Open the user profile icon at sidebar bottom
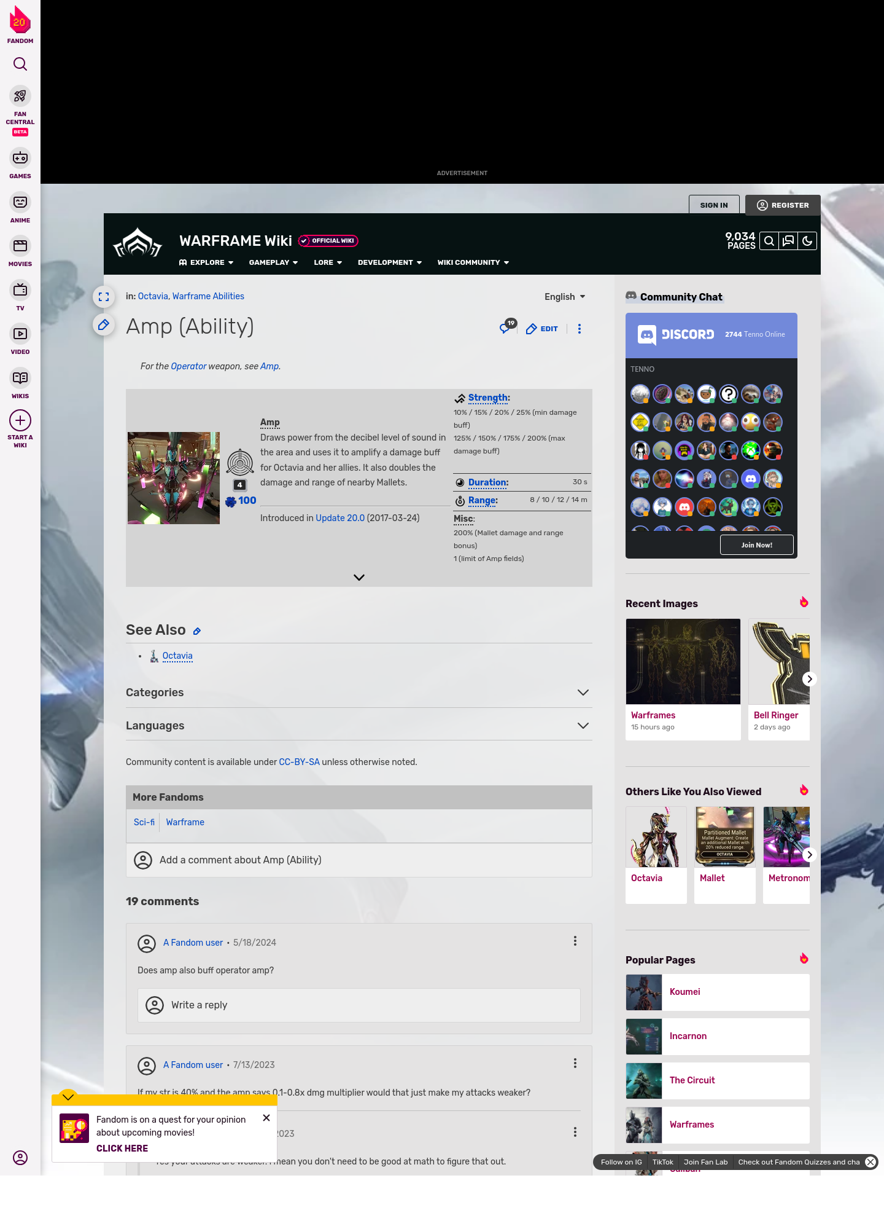The height and width of the screenshot is (1229, 884). point(20,1158)
